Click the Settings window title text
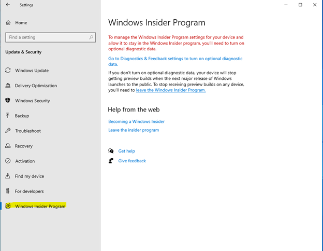 (26, 5)
